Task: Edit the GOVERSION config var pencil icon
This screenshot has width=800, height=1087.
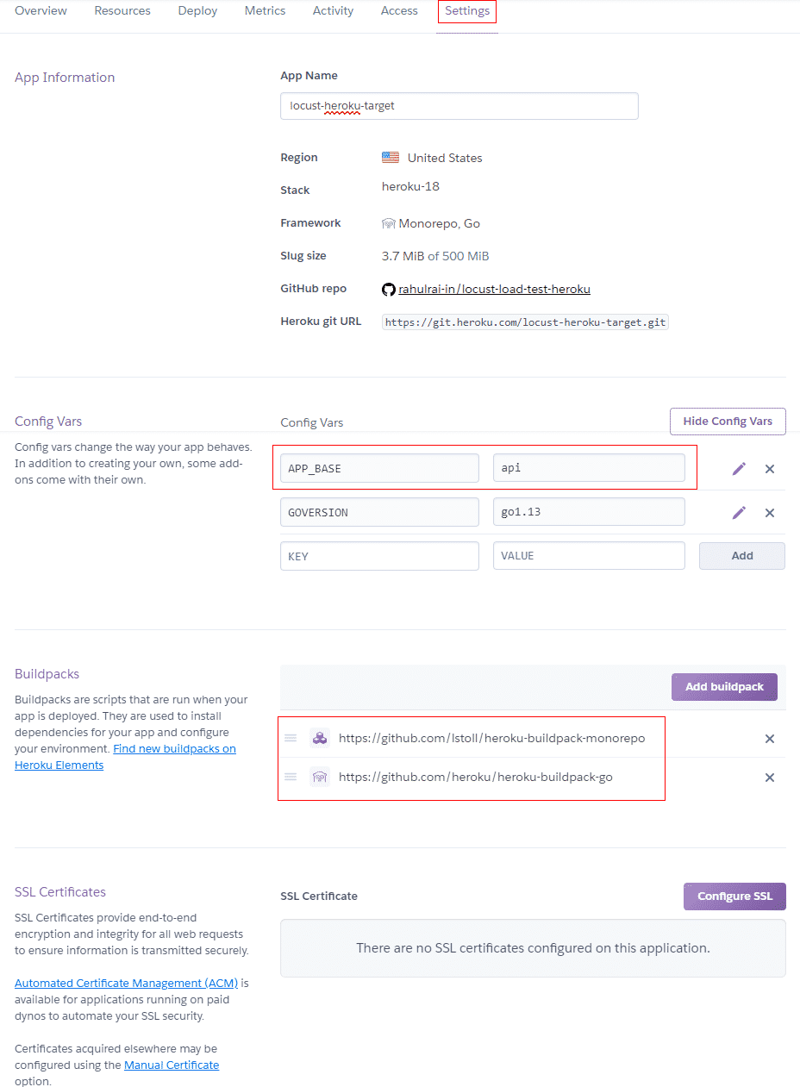Action: [x=739, y=513]
